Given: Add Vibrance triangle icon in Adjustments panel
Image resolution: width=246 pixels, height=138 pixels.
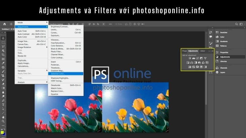Looking at the screenshot, I should 205,58.
